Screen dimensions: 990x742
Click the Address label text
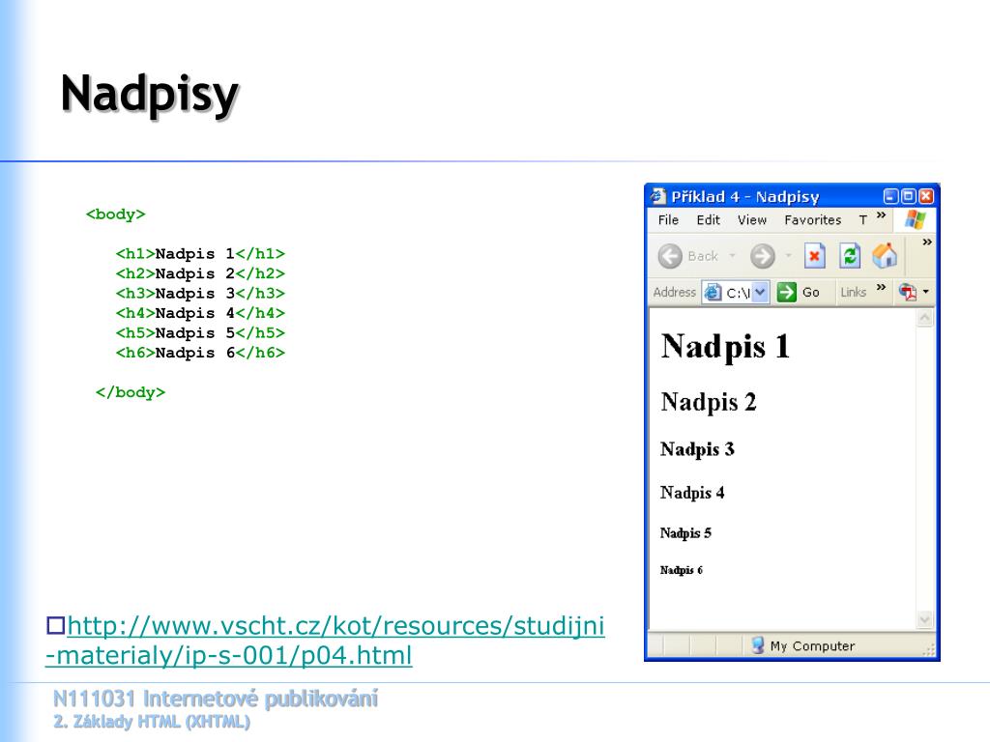click(x=674, y=292)
